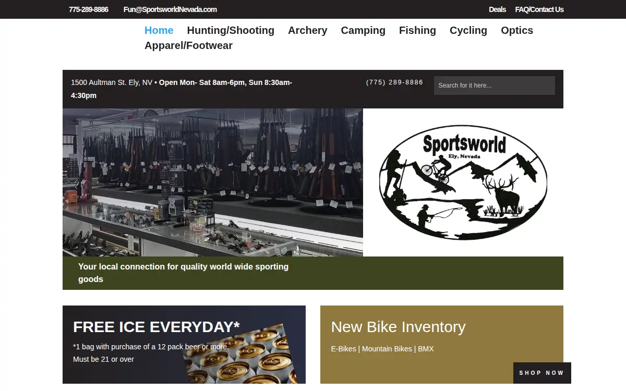Click the 'E-Bikes | Mountain Bikes | BMX' text
This screenshot has height=391, width=626.
point(382,349)
